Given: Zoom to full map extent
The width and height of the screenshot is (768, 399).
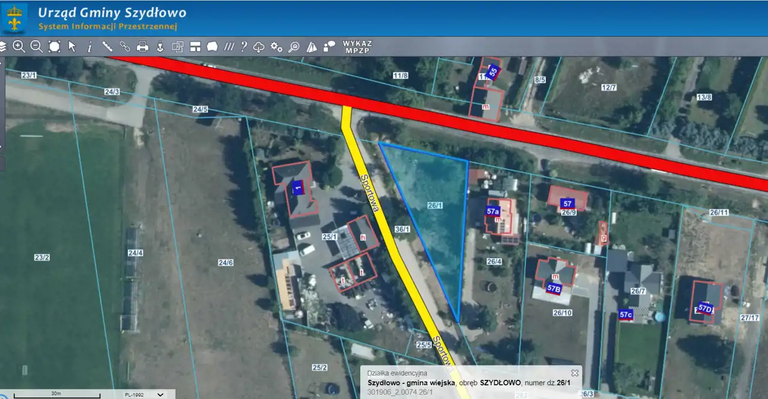Looking at the screenshot, I should coord(54,47).
